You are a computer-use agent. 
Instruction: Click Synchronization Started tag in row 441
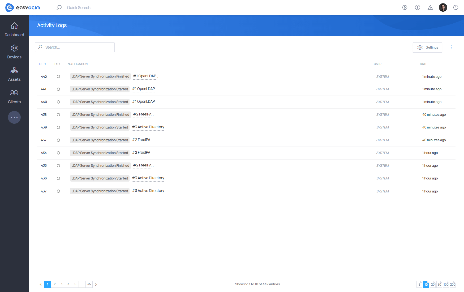coord(100,89)
